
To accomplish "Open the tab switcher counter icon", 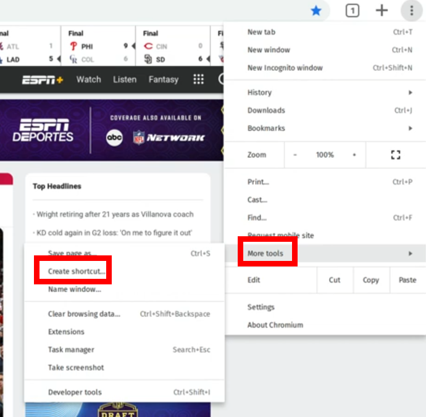I will point(352,10).
